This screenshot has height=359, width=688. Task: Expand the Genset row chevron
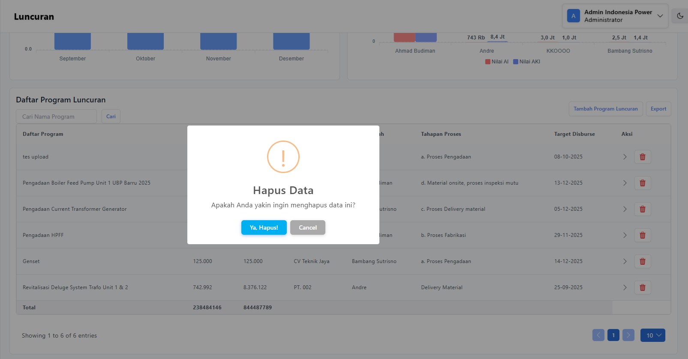pos(625,261)
